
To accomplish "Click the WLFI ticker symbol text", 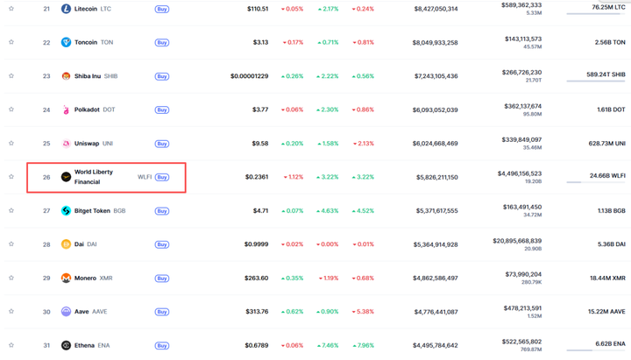I will [x=145, y=177].
